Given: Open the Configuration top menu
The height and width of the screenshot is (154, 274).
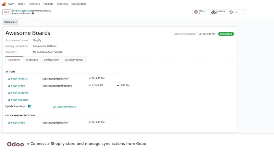Looking at the screenshot, I should (79, 4).
